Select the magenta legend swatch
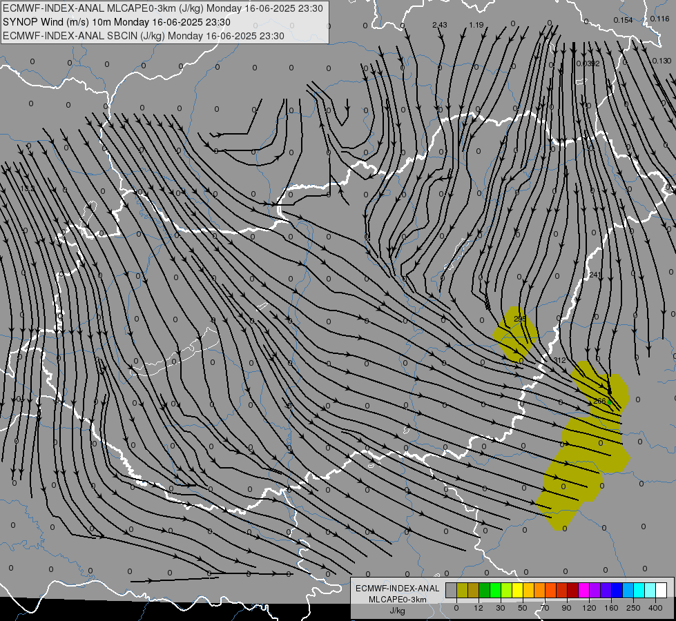The height and width of the screenshot is (621, 676). (583, 590)
